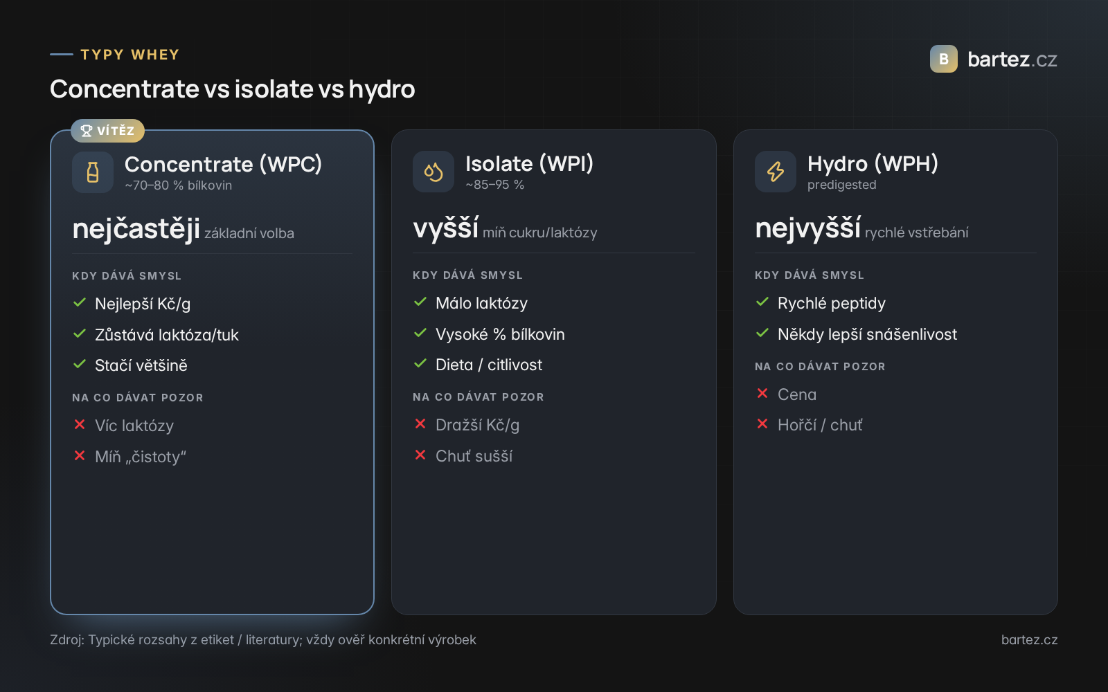
Task: Click the check mark next to Rychlé peptidy
Action: click(x=762, y=302)
